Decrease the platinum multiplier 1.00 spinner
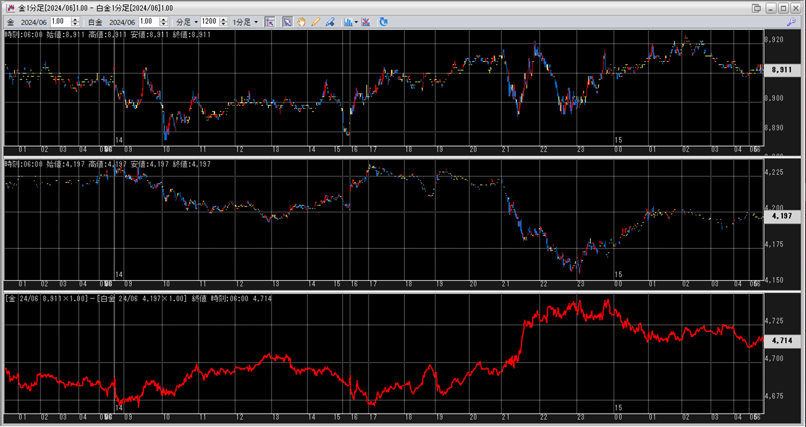This screenshot has height=427, width=806. 163,24
